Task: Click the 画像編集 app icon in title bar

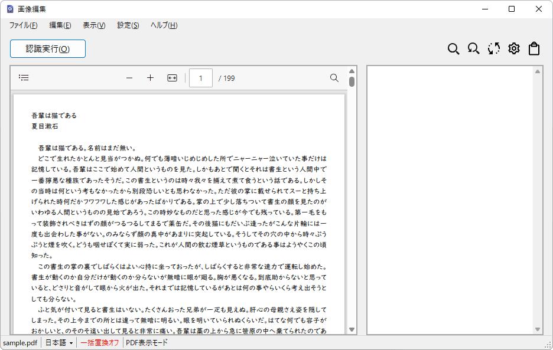Action: coord(10,9)
